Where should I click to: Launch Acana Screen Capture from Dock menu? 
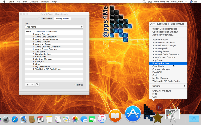[x=168, y=57]
